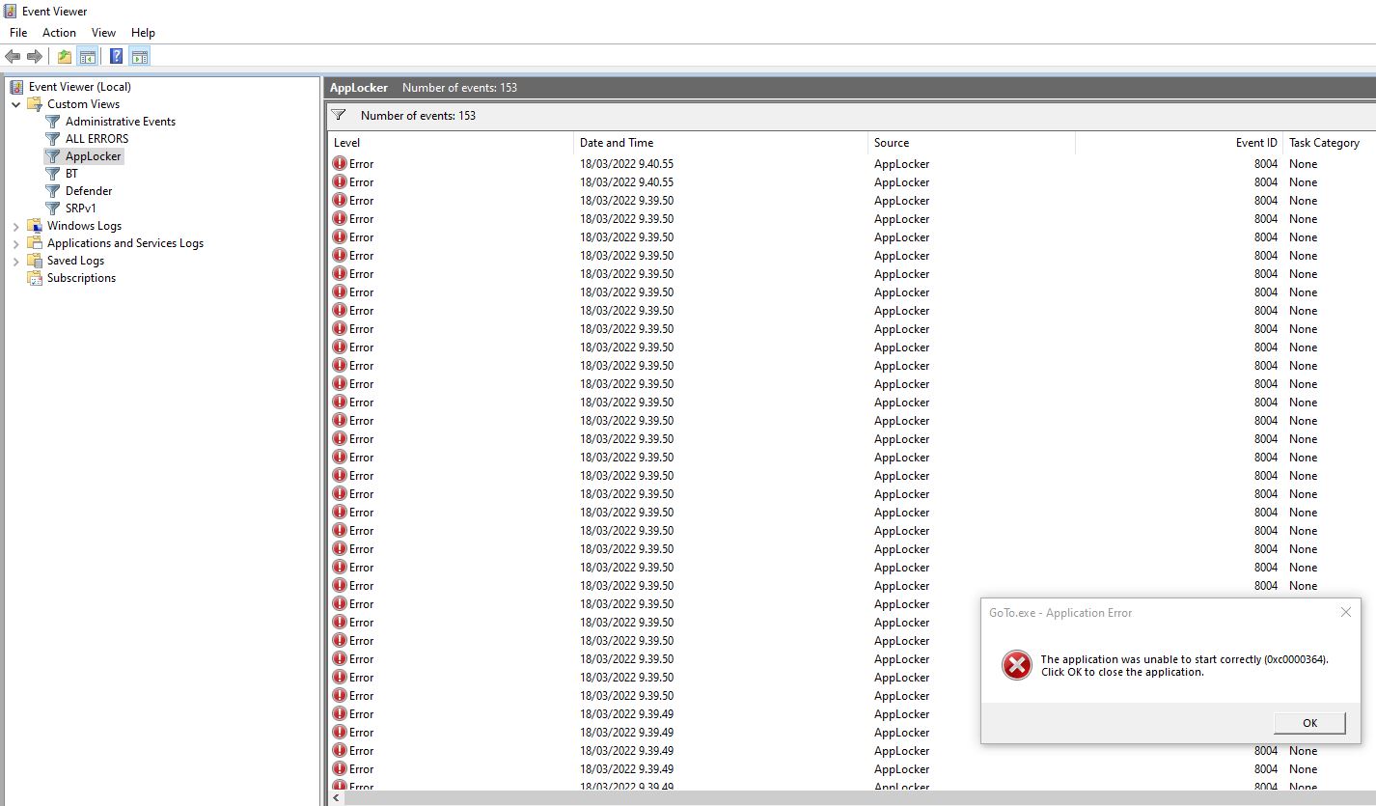Open the Help menu
This screenshot has height=806, width=1376.
[x=143, y=33]
